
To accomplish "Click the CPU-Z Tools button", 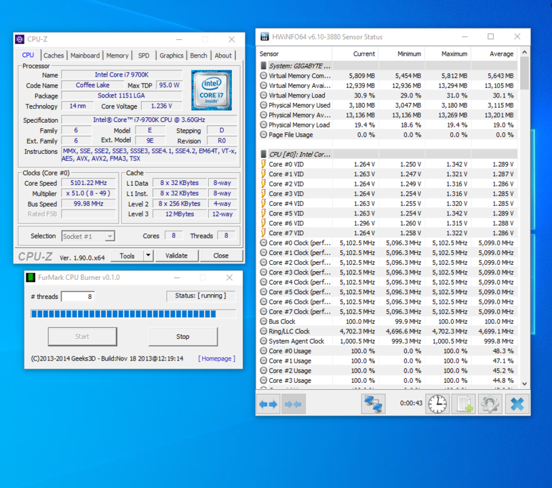I will (x=127, y=256).
